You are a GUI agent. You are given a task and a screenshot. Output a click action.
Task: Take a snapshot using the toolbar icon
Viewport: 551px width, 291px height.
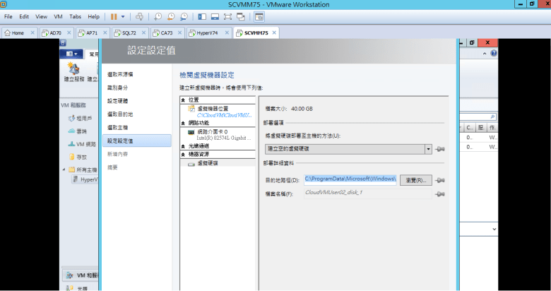point(158,16)
